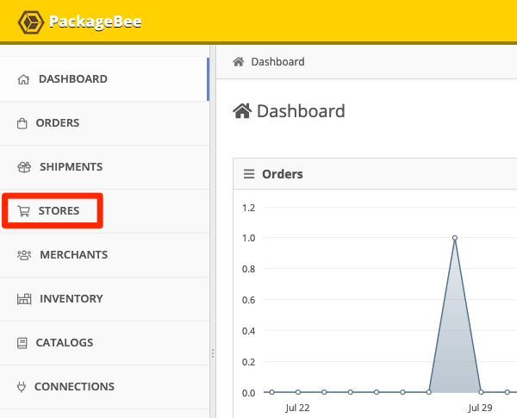Open the STORES sidebar menu item
Viewport: 517px width, 418px height.
105,211
